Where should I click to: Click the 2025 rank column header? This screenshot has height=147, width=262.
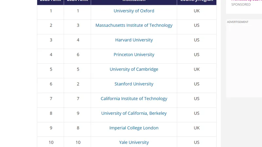[50, 1]
